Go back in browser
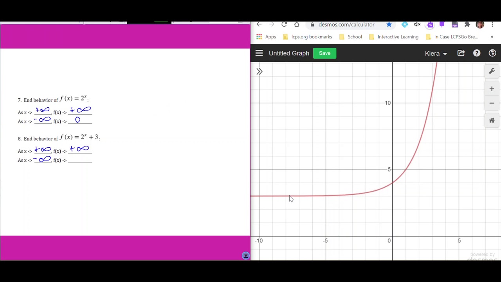 point(259,25)
